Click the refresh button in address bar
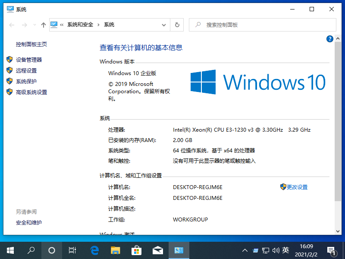This screenshot has height=259, width=345. point(177,25)
